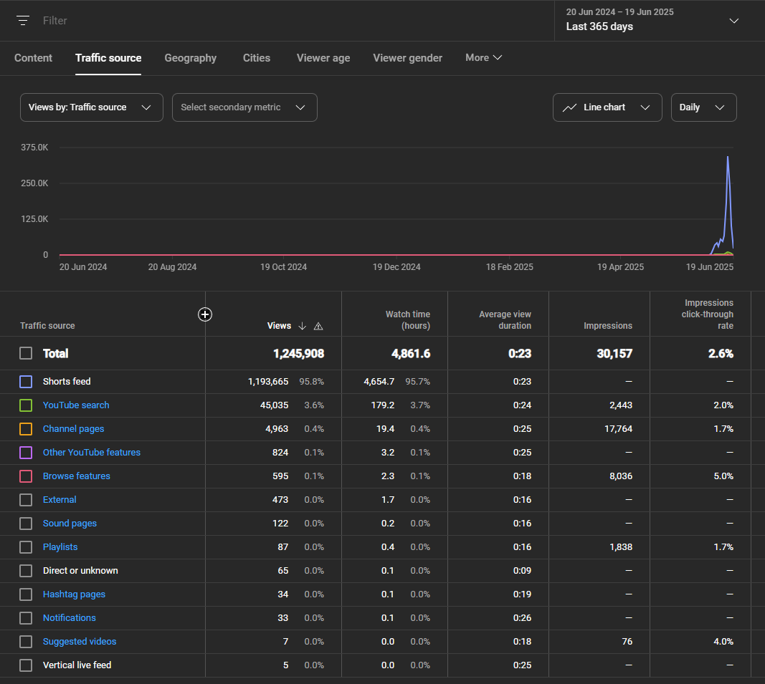Viewport: 765px width, 684px height.
Task: Select the Traffic source tab
Action: 108,58
